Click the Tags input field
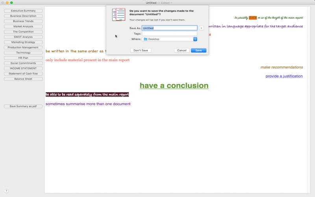The width and height of the screenshot is (315, 197). (x=169, y=34)
